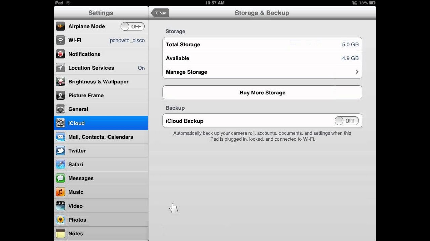
Task: Tap the General gear icon
Action: tap(60, 109)
